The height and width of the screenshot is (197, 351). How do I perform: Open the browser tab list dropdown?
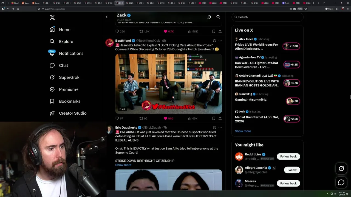coord(324,3)
